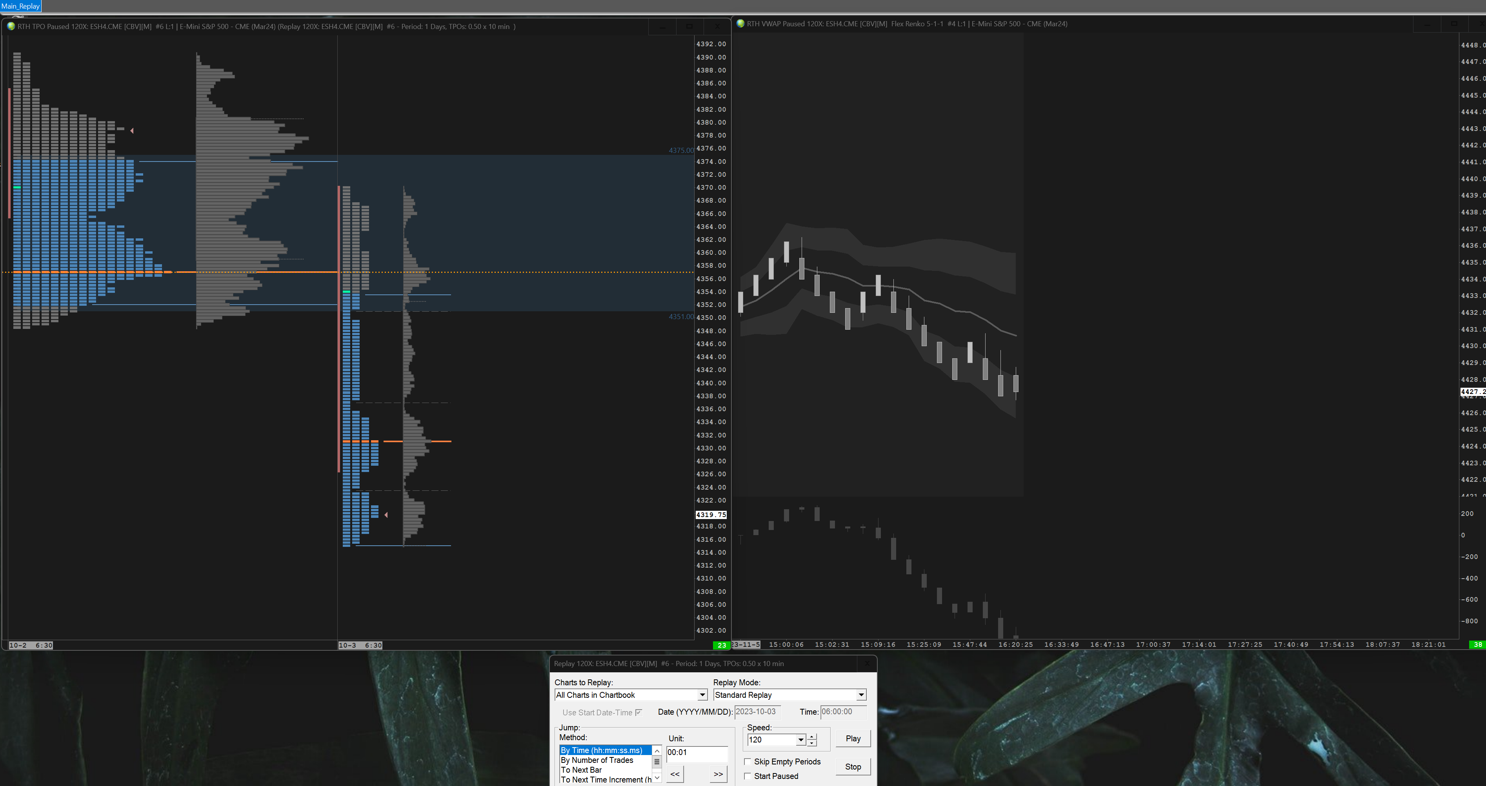Expand the Replay Mode dropdown
Screen dimensions: 1486x786
tap(861, 695)
